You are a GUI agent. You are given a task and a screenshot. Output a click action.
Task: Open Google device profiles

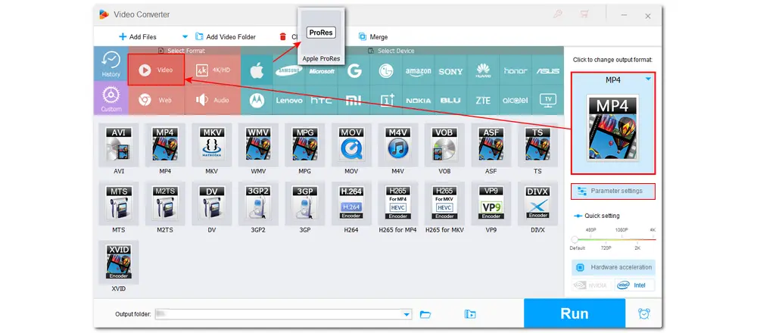point(354,70)
